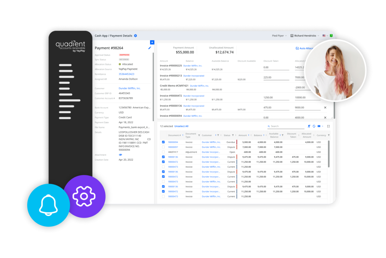Viewport: 386px width, 258px height.
Task: Open remittance link 35364453423
Action: (126, 74)
